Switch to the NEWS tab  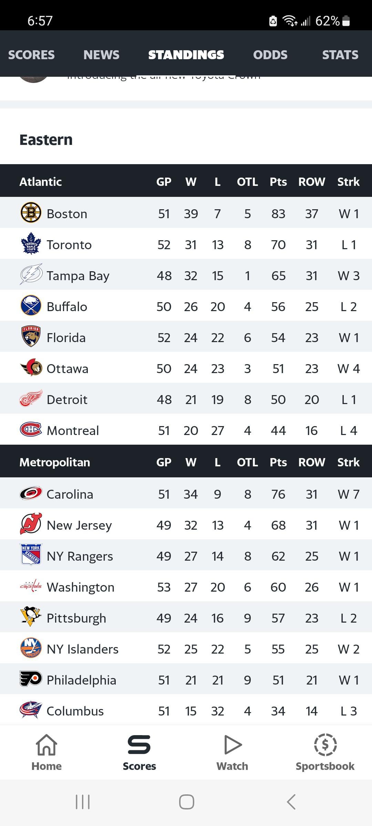click(x=101, y=55)
